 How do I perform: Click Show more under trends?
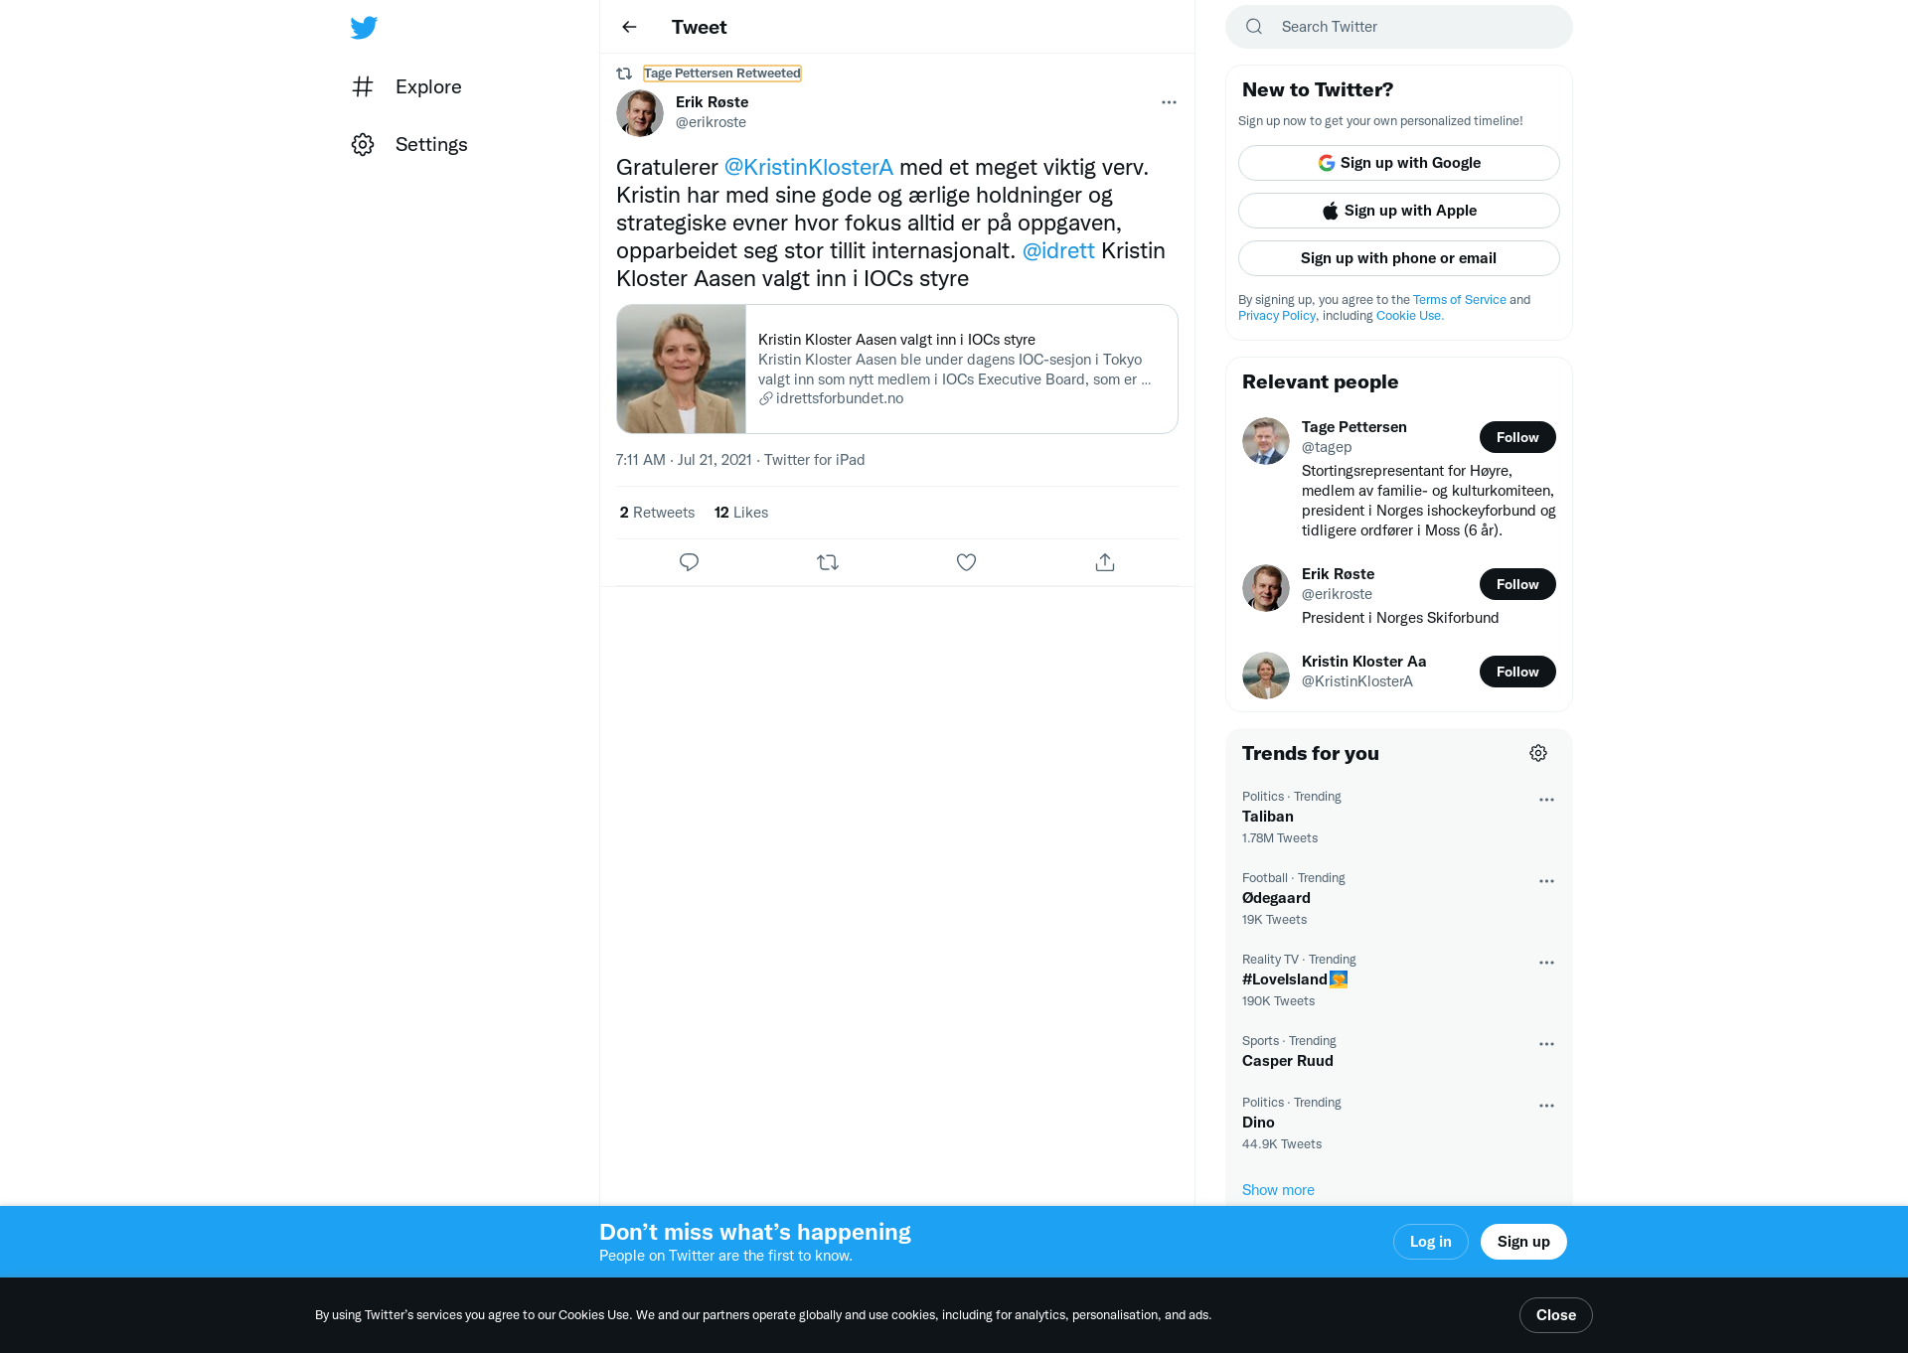coord(1278,1190)
